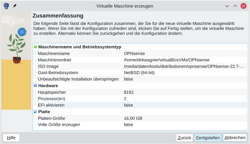Click the VirtualBox cube icon in title bar
This screenshot has width=250, height=144.
(x=6, y=6)
